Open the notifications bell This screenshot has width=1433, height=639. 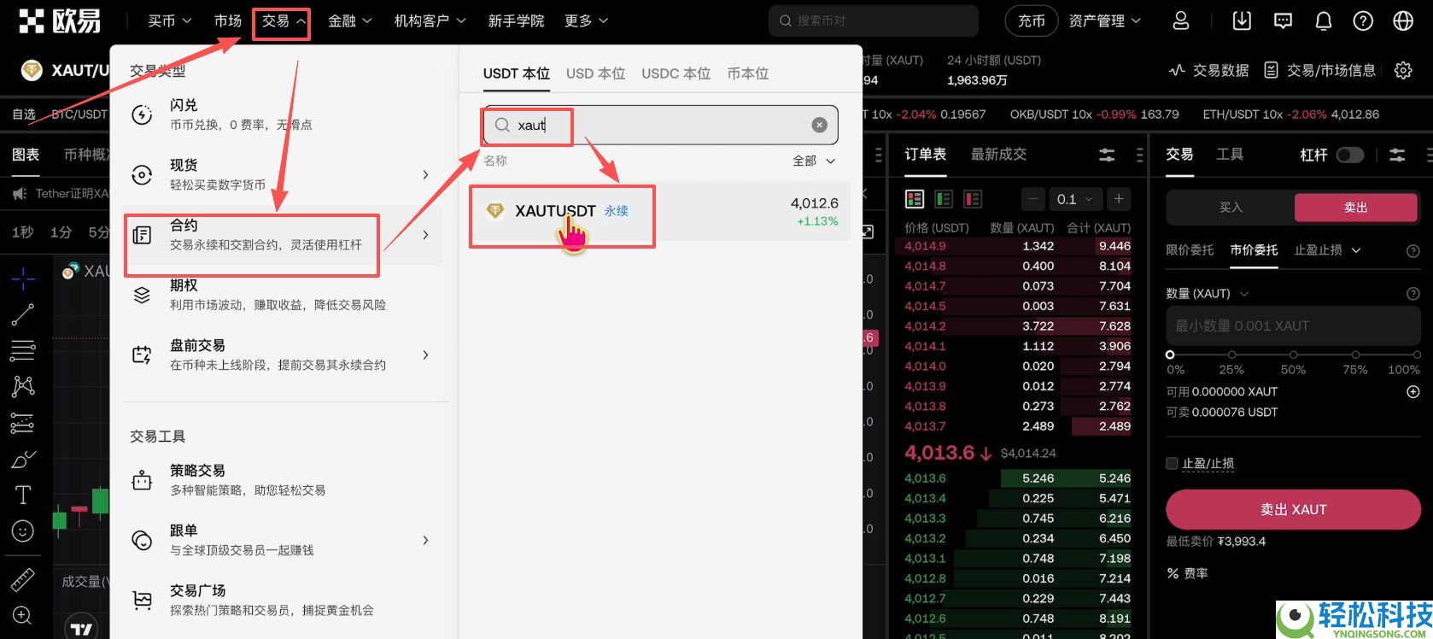pyautogui.click(x=1323, y=21)
